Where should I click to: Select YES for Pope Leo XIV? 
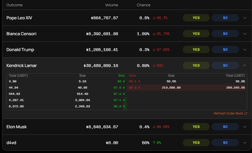(x=196, y=18)
